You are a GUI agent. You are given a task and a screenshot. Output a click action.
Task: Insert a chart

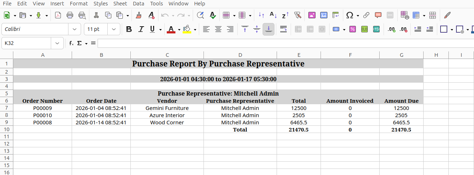pyautogui.click(x=324, y=15)
